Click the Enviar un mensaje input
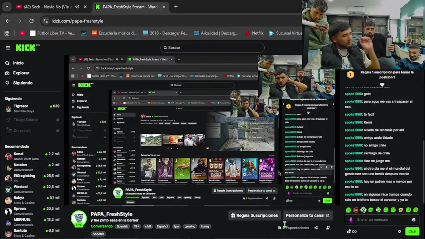The width and height of the screenshot is (425, 239). coord(382,219)
